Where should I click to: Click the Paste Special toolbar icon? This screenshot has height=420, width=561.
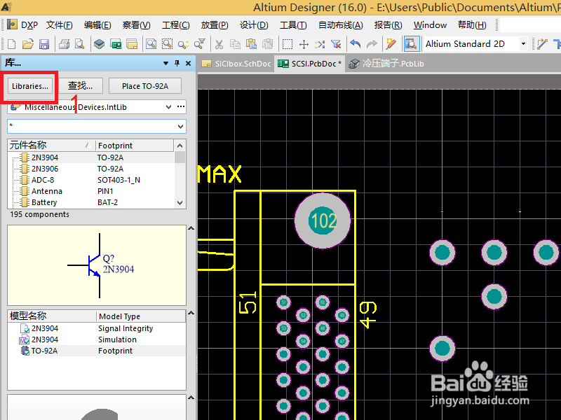pos(267,44)
